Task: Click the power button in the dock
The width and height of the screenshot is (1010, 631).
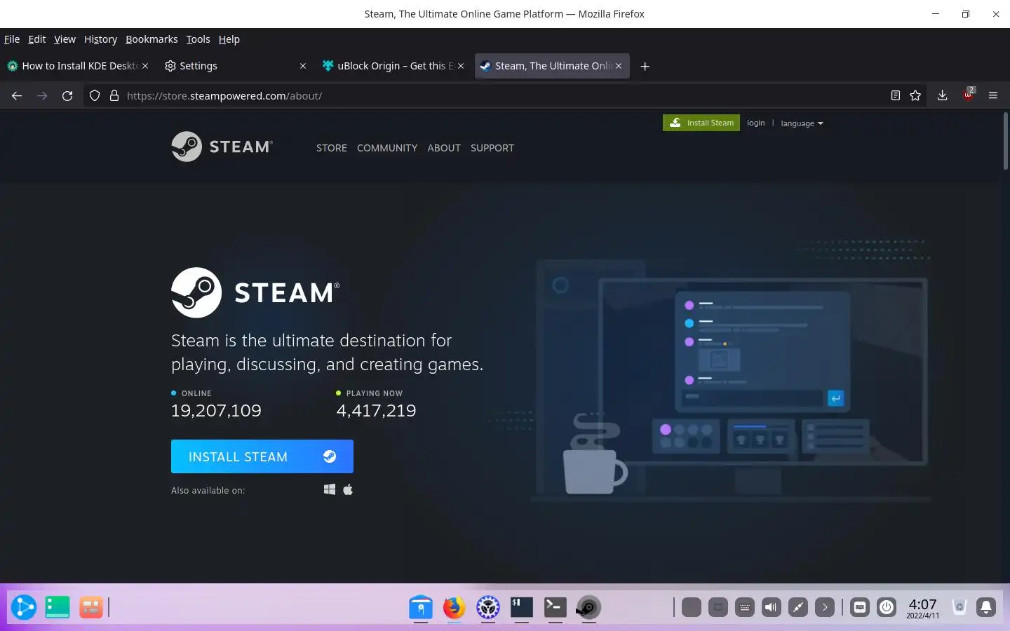Action: 887,607
